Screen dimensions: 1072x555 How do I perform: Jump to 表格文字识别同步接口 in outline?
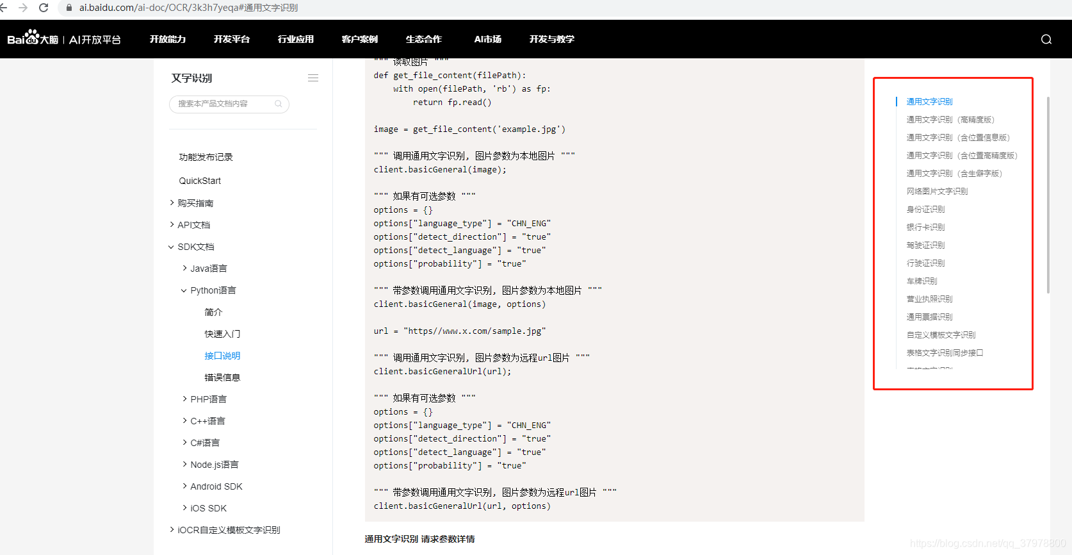[945, 353]
